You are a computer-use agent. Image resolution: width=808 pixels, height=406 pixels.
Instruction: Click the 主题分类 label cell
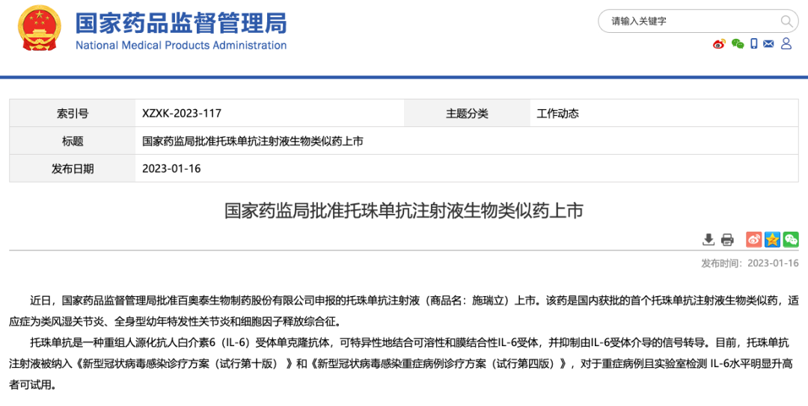coord(467,114)
